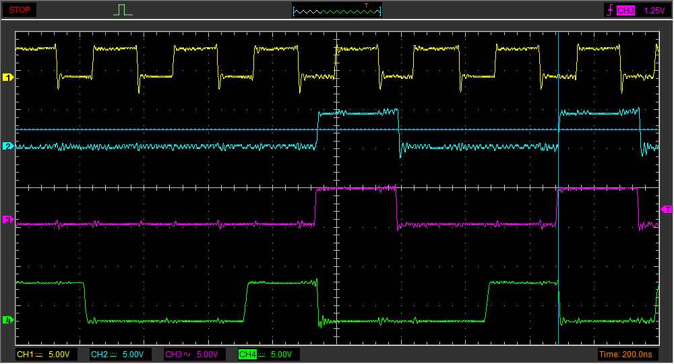Click the green channel 4 ground marker
The height and width of the screenshot is (364, 674).
tap(8, 320)
